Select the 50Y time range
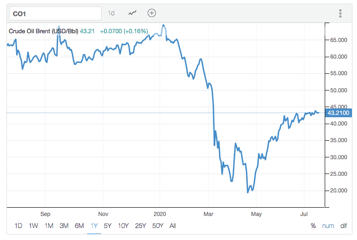This screenshot has height=240, width=357. pos(157,226)
